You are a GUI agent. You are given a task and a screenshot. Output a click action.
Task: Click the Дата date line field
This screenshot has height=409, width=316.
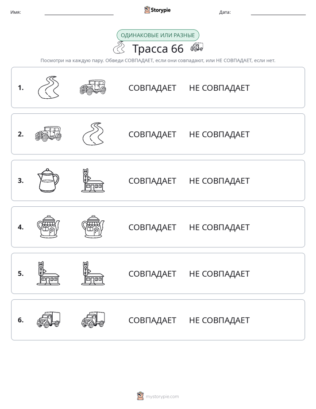(x=278, y=12)
